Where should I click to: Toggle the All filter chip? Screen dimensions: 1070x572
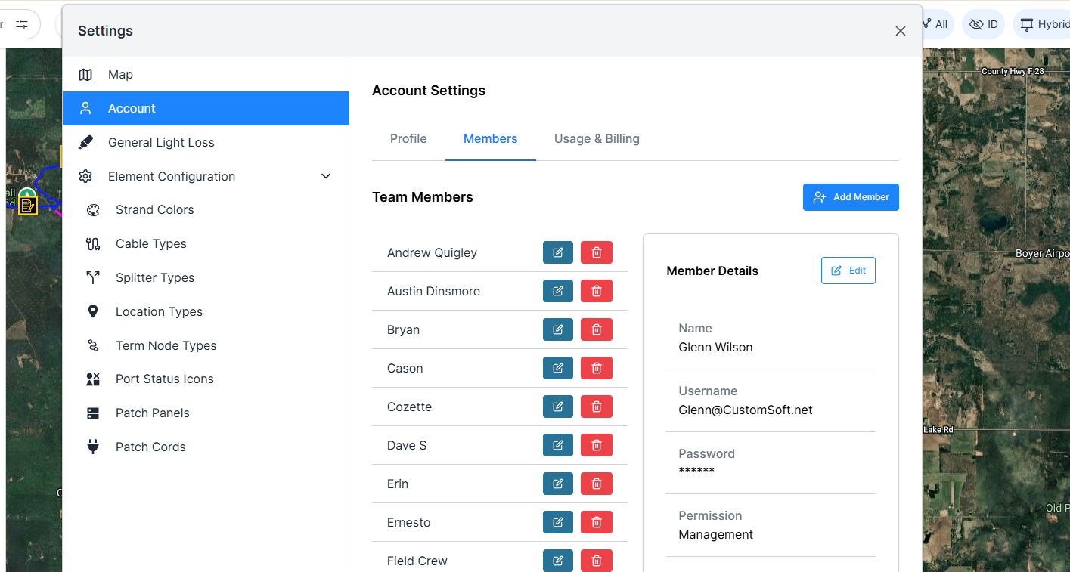point(935,24)
